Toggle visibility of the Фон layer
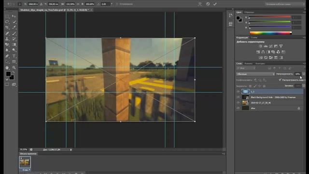The width and height of the screenshot is (309, 174). (x=238, y=108)
